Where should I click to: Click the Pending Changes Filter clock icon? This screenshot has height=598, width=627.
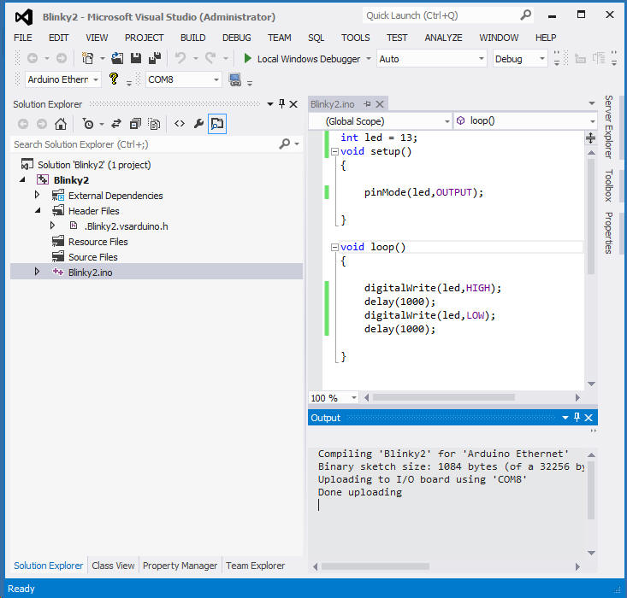(88, 124)
